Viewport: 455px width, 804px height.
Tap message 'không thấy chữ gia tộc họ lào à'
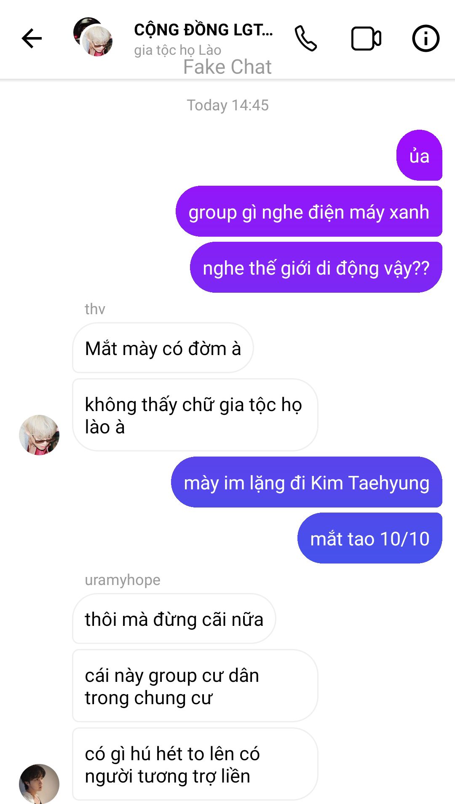click(x=195, y=415)
